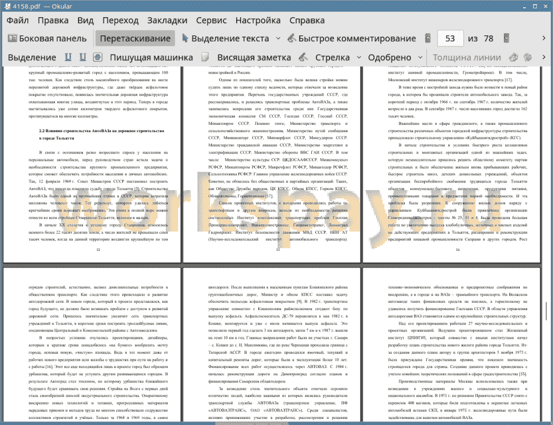This screenshot has width=553, height=425.
Task: Open the Переход menu
Action: pos(120,20)
